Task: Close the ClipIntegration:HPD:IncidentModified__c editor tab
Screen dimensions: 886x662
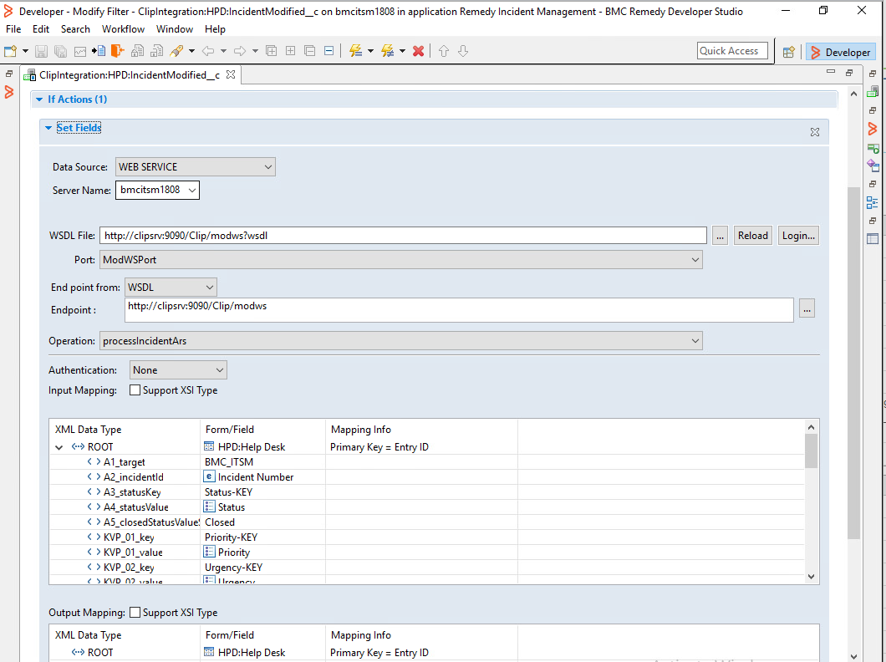Action: [231, 74]
